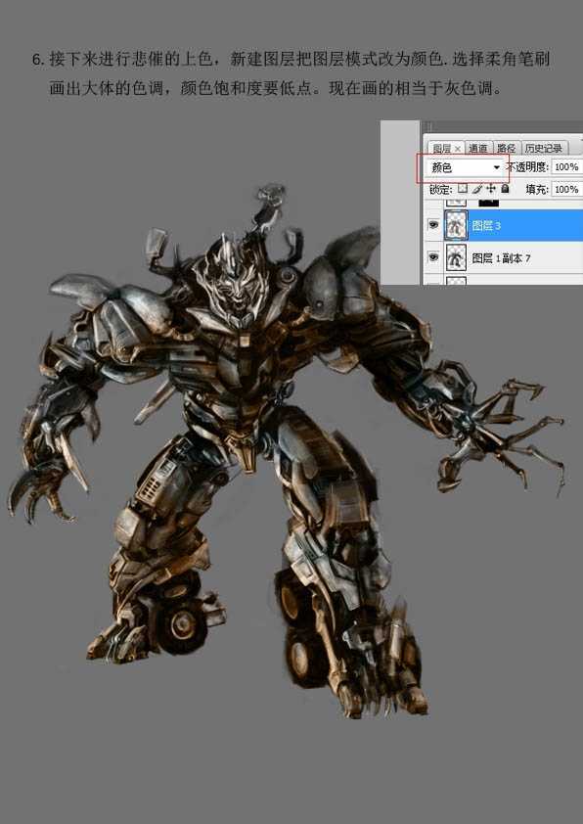Enable lock image pixels brush icon
This screenshot has height=824, width=583.
click(x=477, y=188)
